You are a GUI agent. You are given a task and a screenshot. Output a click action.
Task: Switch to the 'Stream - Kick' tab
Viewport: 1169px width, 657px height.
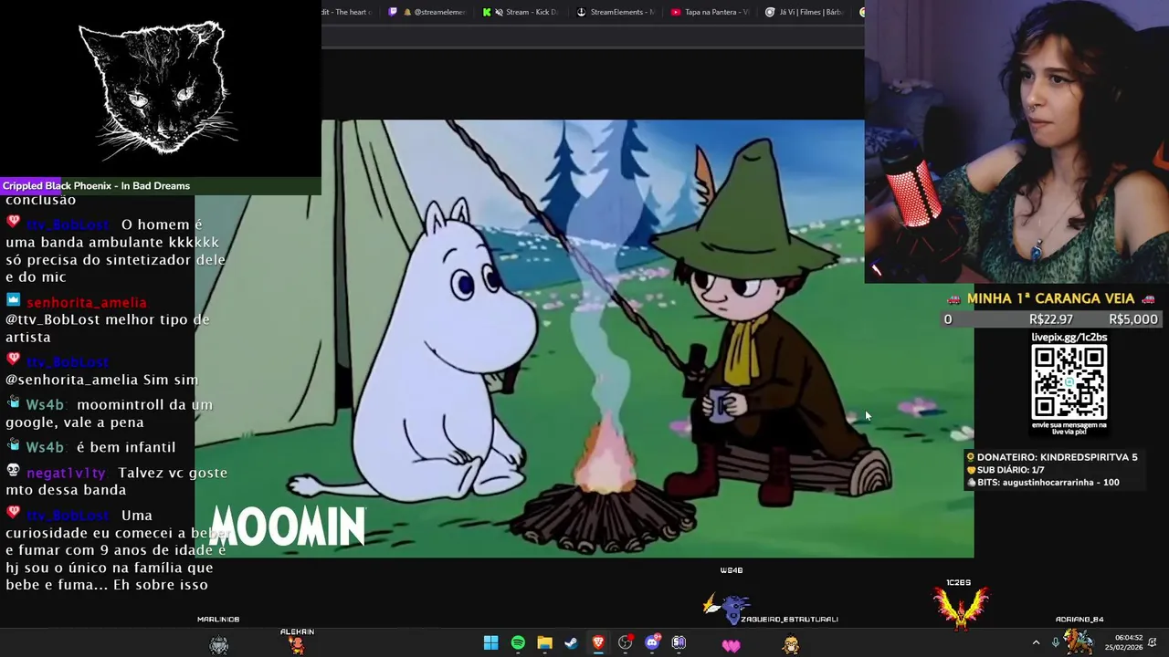521,12
